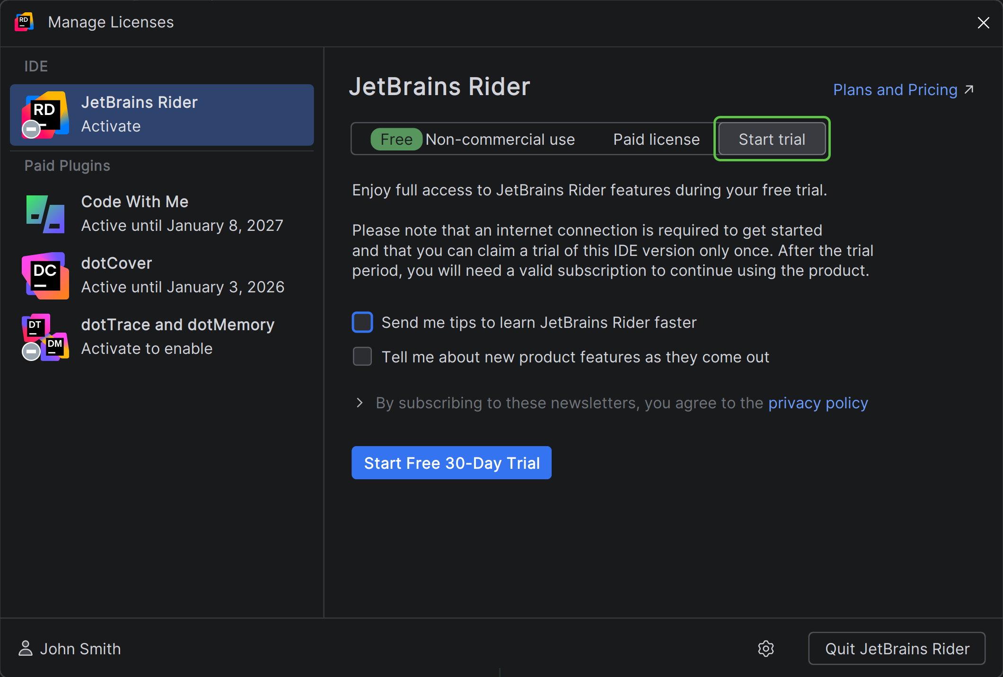Switch to the Paid license tab
Viewport: 1003px width, 677px height.
tap(656, 139)
